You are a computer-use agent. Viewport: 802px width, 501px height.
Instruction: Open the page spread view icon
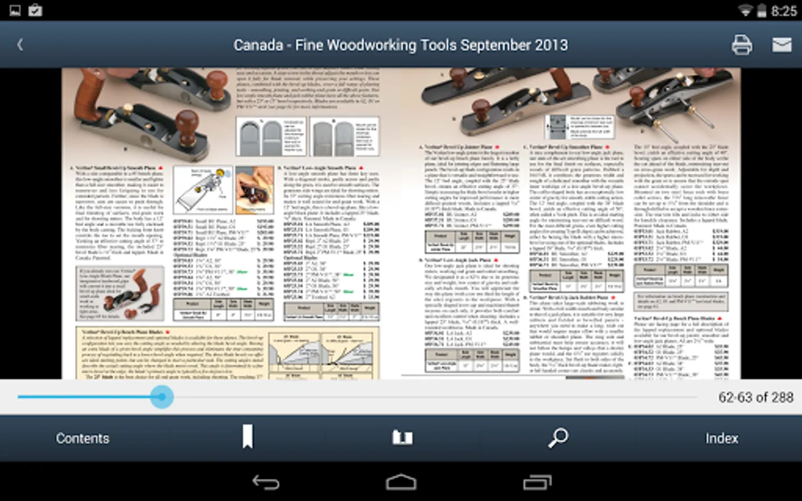pyautogui.click(x=402, y=438)
